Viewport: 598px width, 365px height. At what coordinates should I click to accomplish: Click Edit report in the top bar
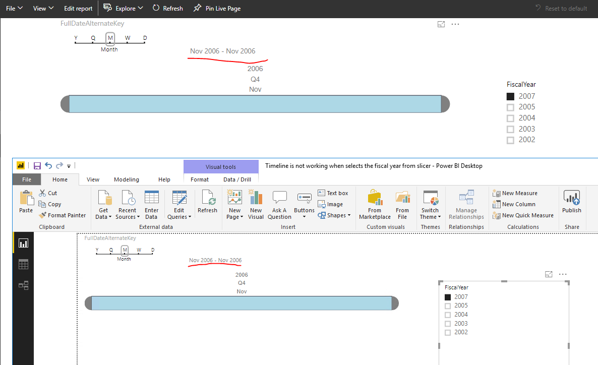[x=78, y=9]
